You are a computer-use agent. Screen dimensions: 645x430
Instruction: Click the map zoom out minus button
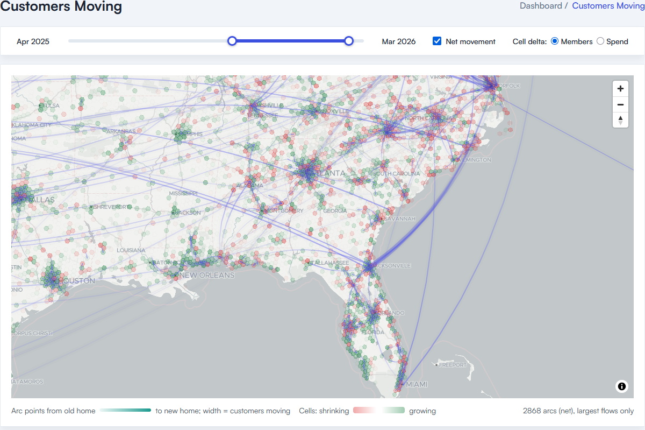[x=620, y=104]
